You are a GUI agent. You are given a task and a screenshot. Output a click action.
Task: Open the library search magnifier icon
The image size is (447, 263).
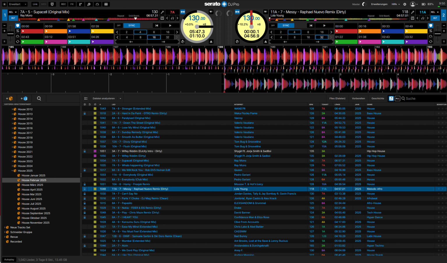click(x=39, y=98)
